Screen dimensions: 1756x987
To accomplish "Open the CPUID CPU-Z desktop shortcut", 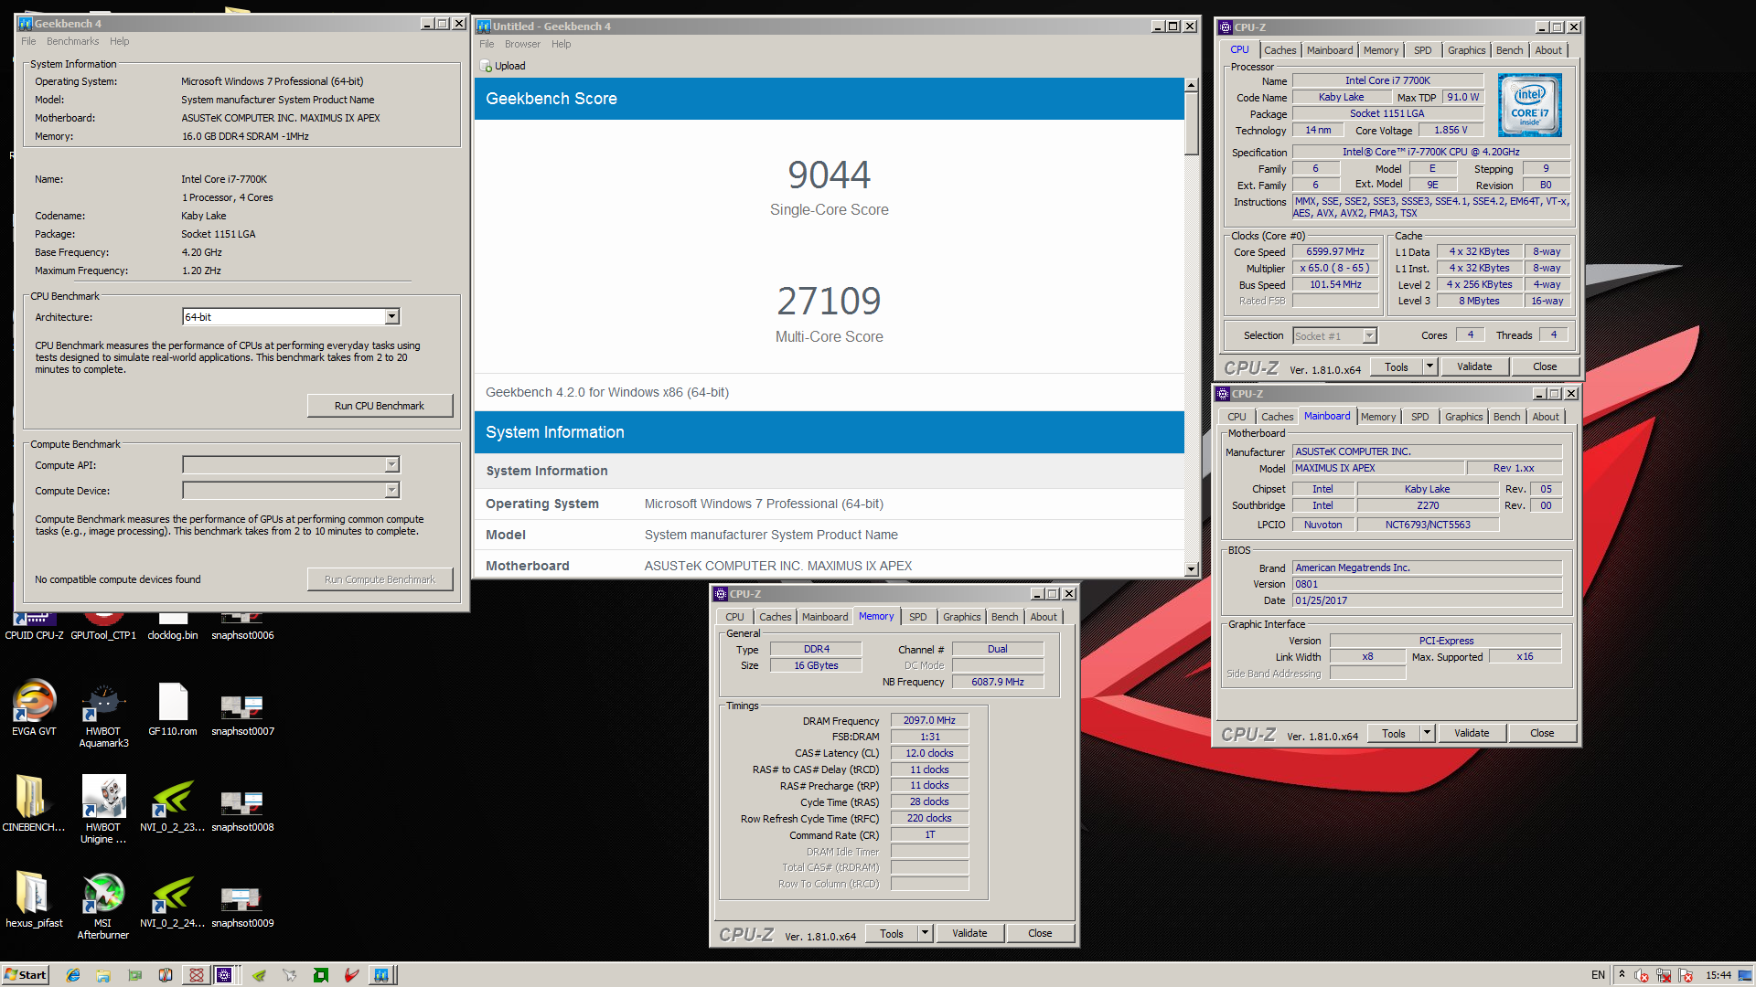I will (x=34, y=627).
